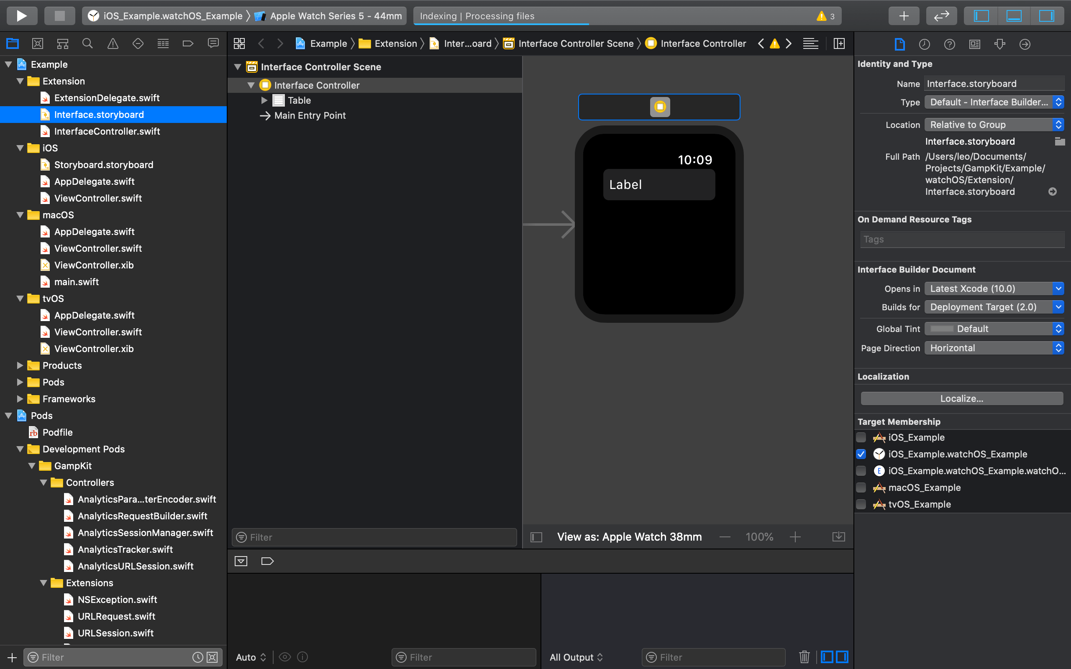
Task: Uncheck iOS_Example.watchOS_Example target membership
Action: [861, 454]
